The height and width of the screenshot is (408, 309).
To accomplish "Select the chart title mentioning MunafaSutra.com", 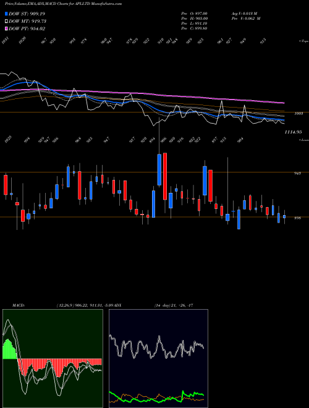I will point(63,4).
